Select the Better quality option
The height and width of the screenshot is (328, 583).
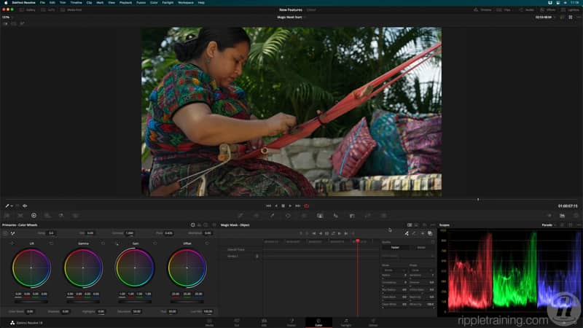[x=421, y=247]
